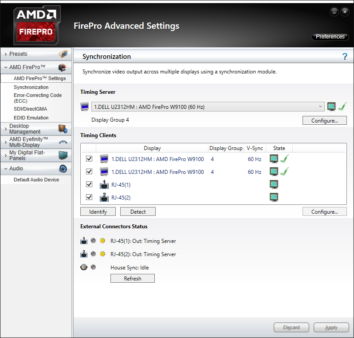Uncheck the RJ-45(1) timing client checkbox

[89, 184]
